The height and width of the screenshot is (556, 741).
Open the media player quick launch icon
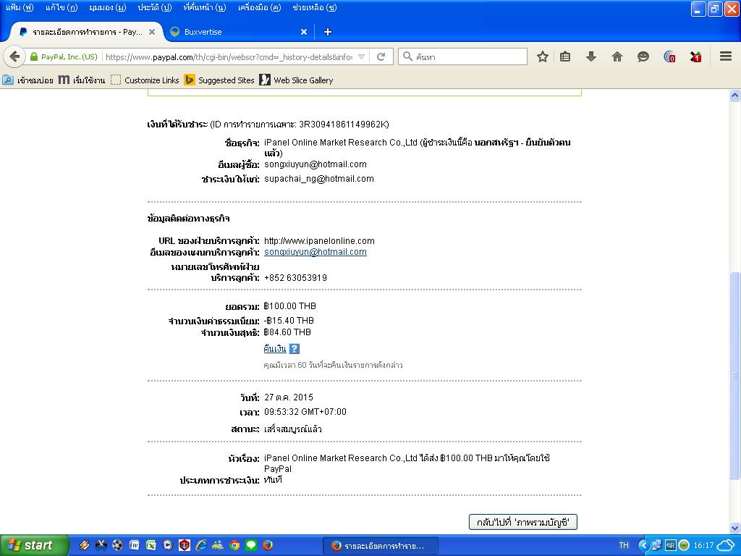(x=167, y=545)
